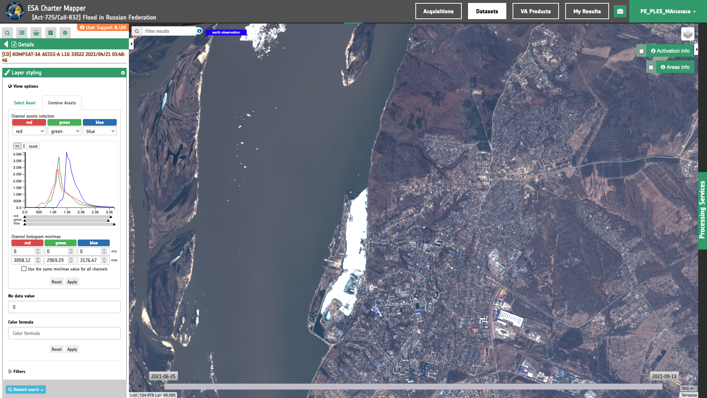Open the archive box icon in sidebar

point(51,33)
